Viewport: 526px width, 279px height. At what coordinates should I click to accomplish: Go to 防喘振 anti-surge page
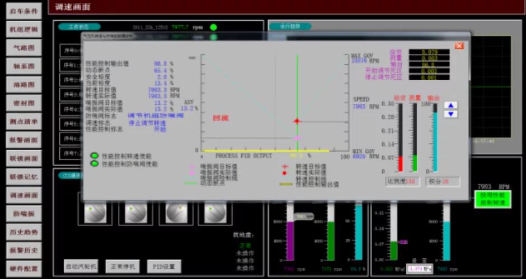[24, 213]
